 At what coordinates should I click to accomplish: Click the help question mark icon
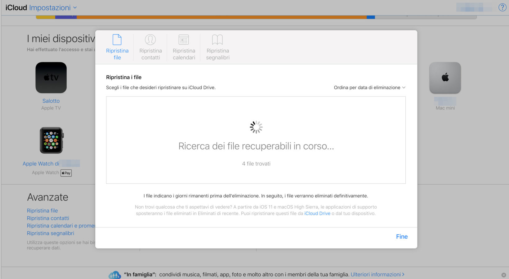pos(502,7)
